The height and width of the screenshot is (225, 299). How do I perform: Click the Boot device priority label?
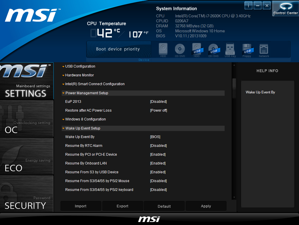pos(118,49)
